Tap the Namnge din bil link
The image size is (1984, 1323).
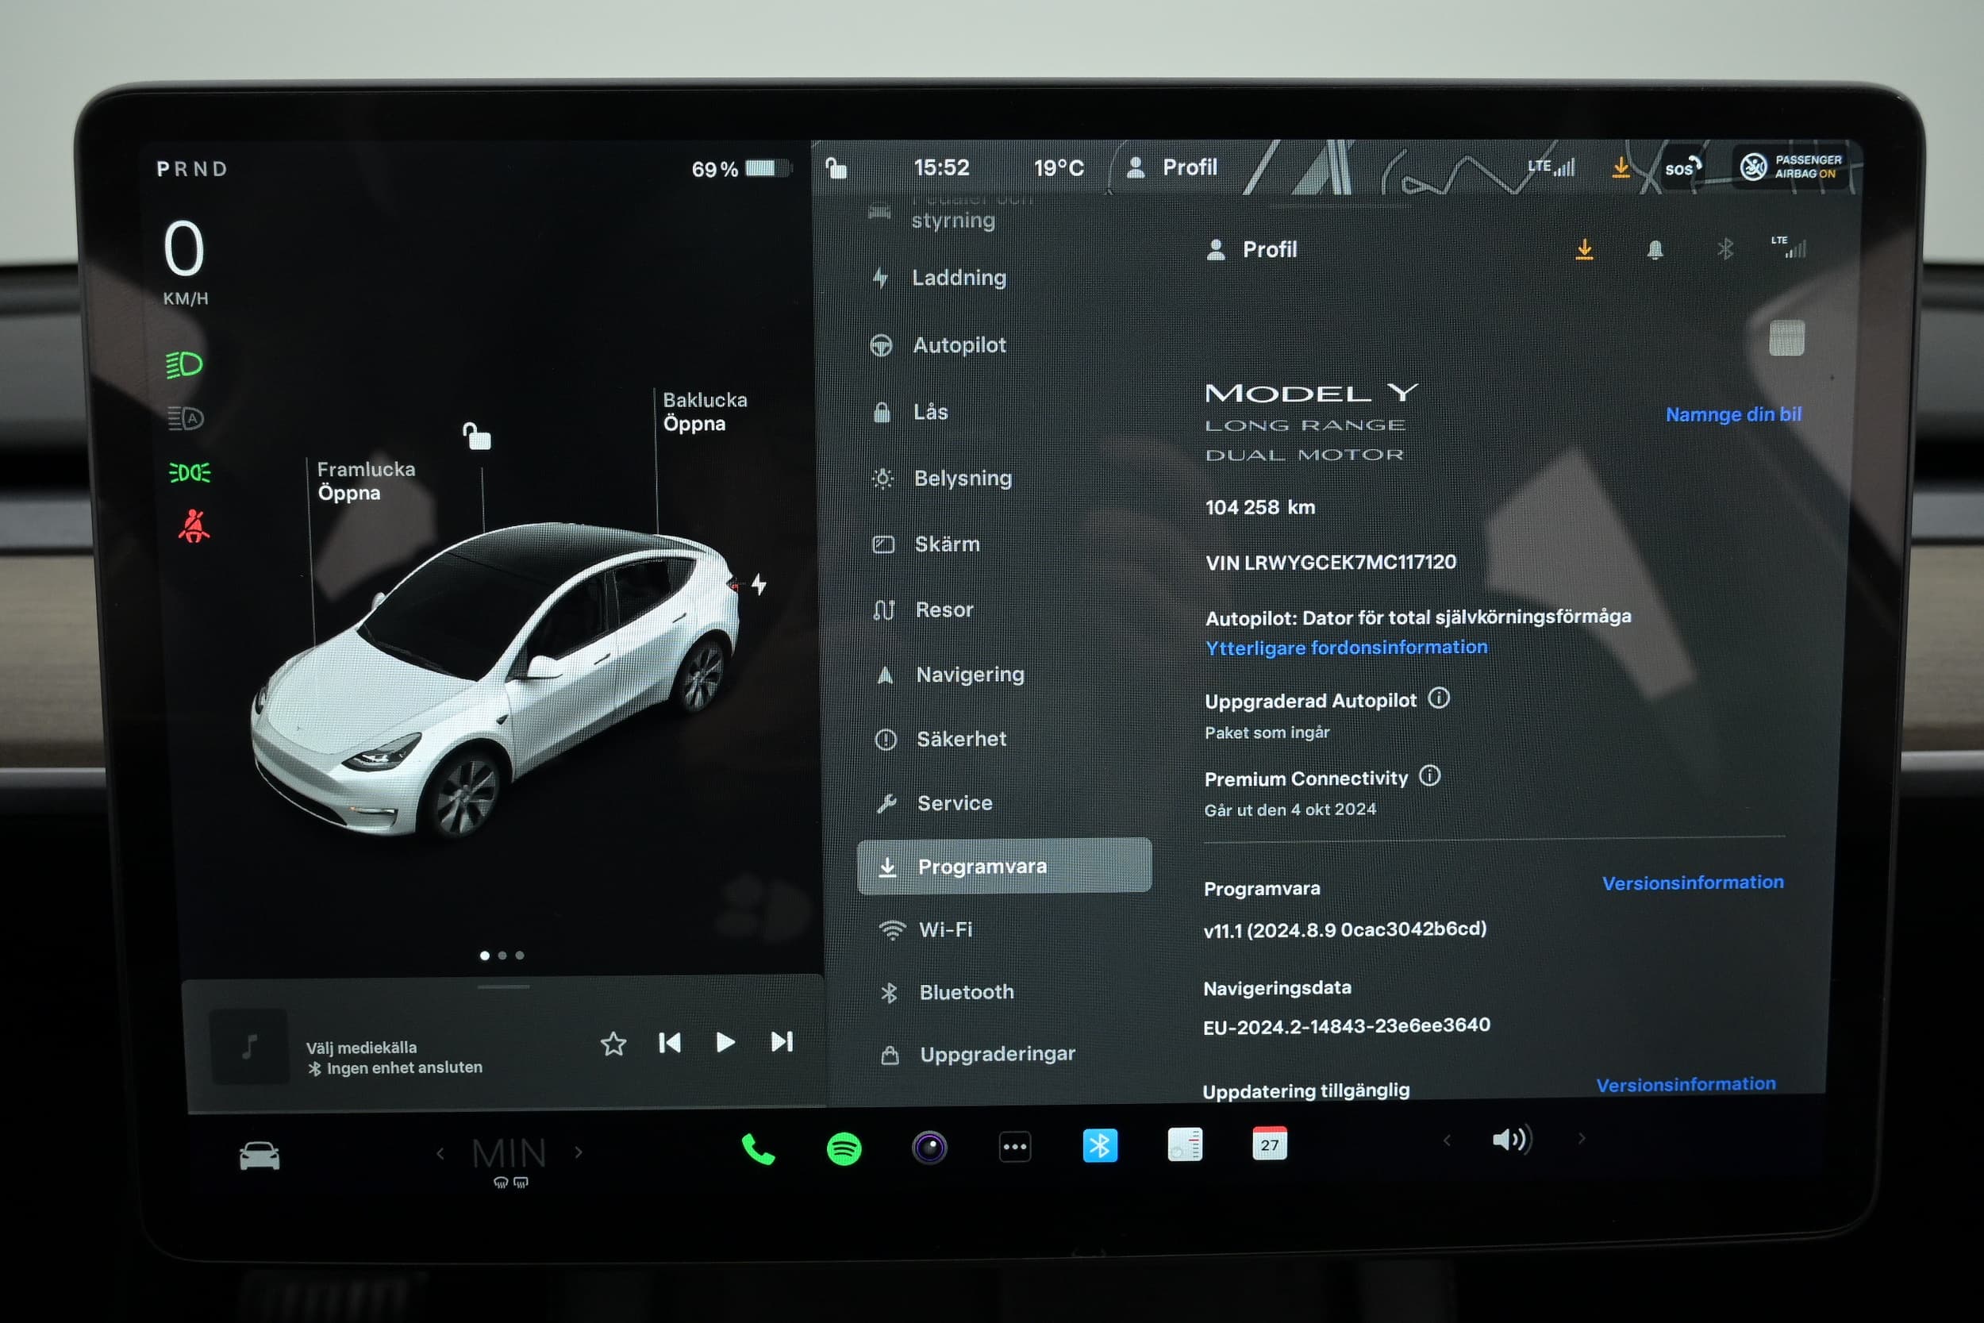click(1733, 414)
